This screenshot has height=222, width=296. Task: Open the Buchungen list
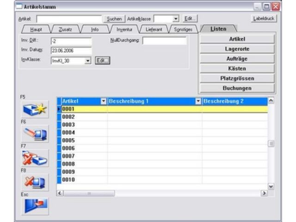(x=237, y=88)
